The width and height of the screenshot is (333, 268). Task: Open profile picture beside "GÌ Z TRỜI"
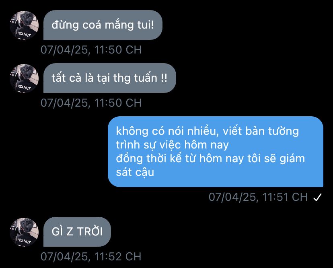pos(24,232)
